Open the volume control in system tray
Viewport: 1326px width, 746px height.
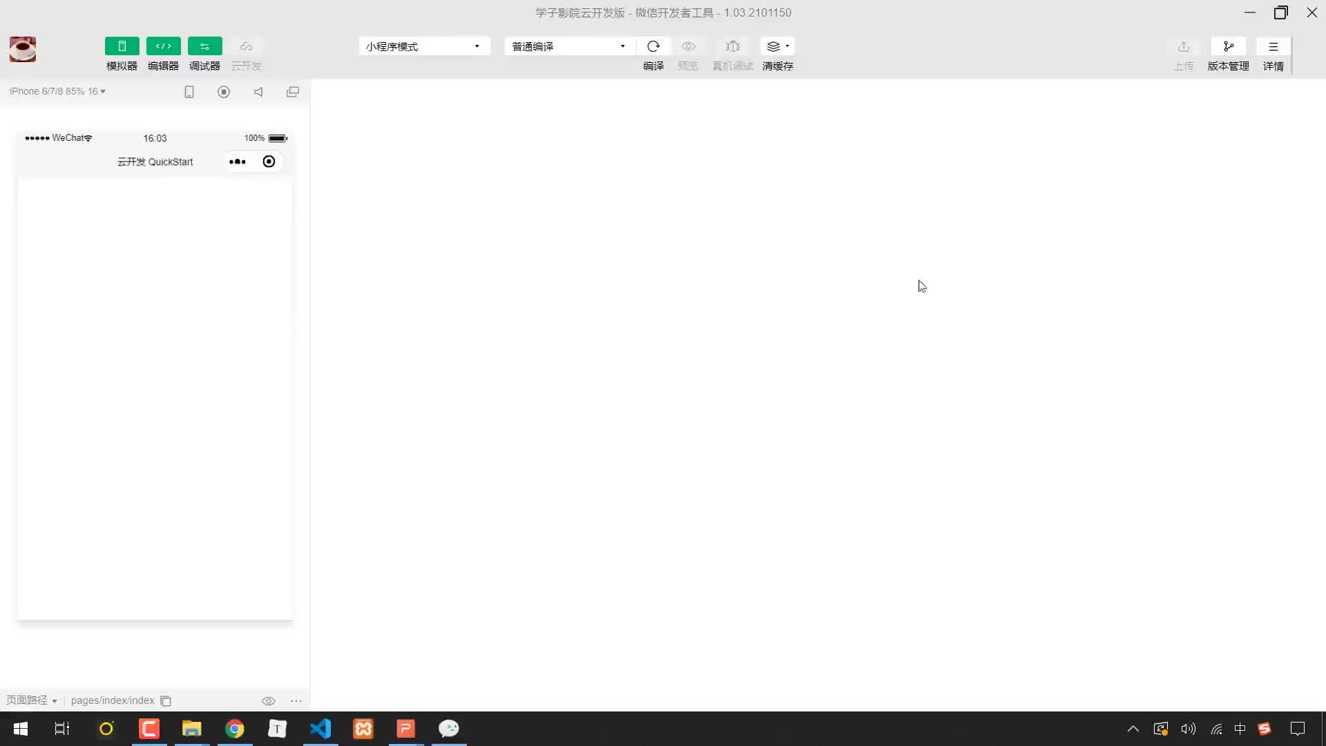(x=1189, y=729)
